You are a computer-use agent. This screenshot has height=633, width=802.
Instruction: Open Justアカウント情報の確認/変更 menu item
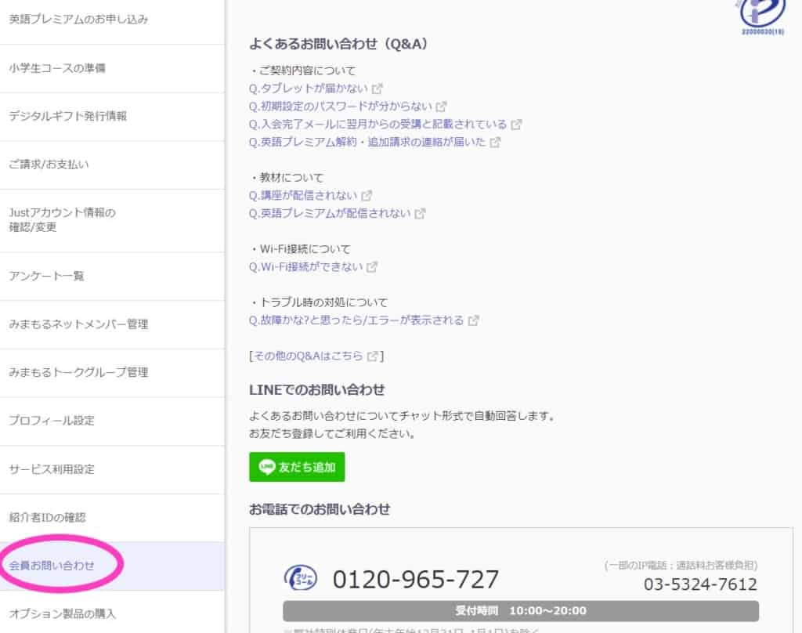click(61, 220)
